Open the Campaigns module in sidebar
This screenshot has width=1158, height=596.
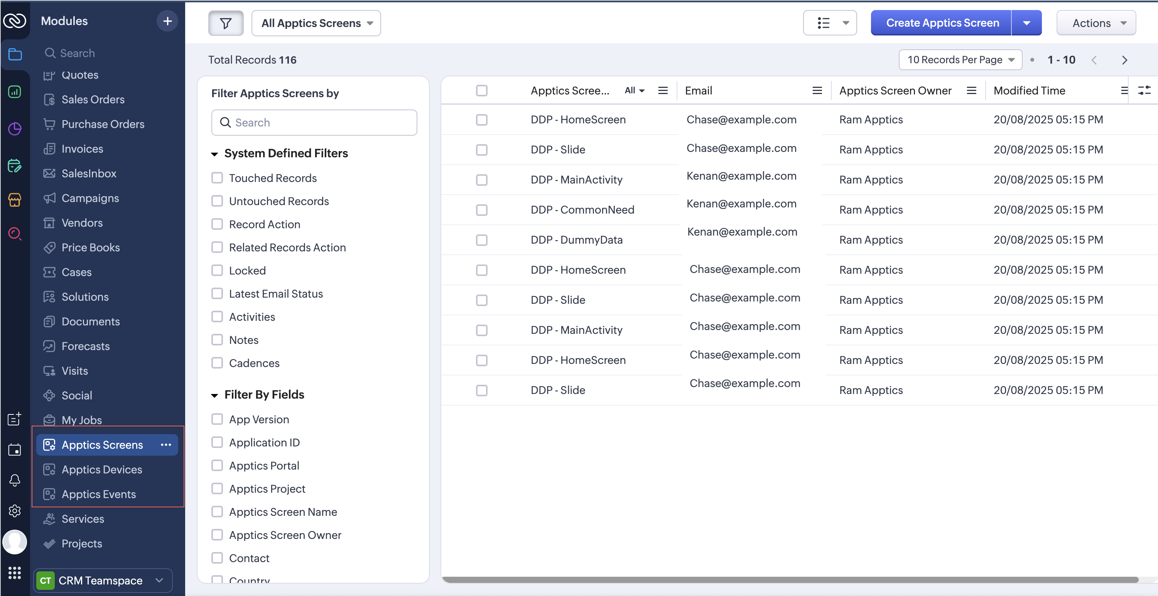(90, 198)
